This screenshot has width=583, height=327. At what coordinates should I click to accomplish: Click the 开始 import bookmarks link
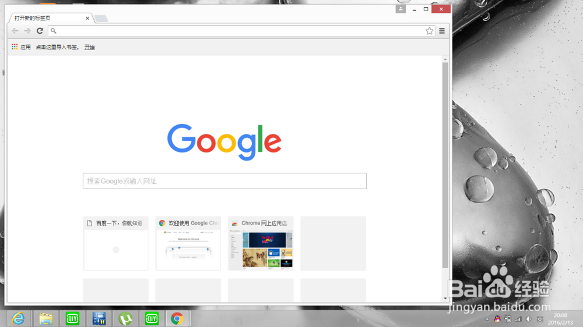point(90,47)
